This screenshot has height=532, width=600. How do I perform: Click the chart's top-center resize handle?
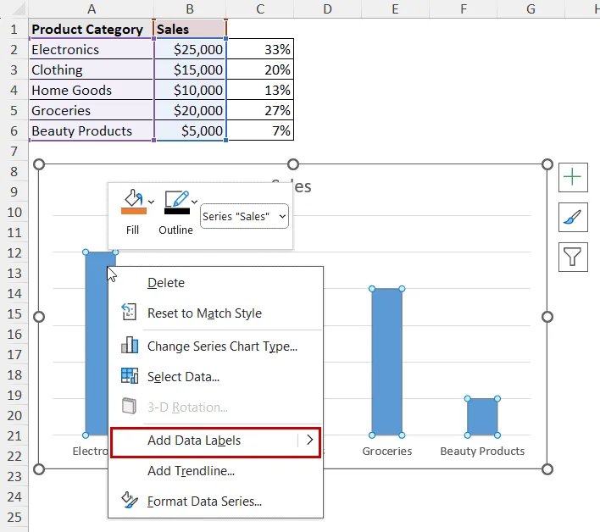(x=293, y=164)
